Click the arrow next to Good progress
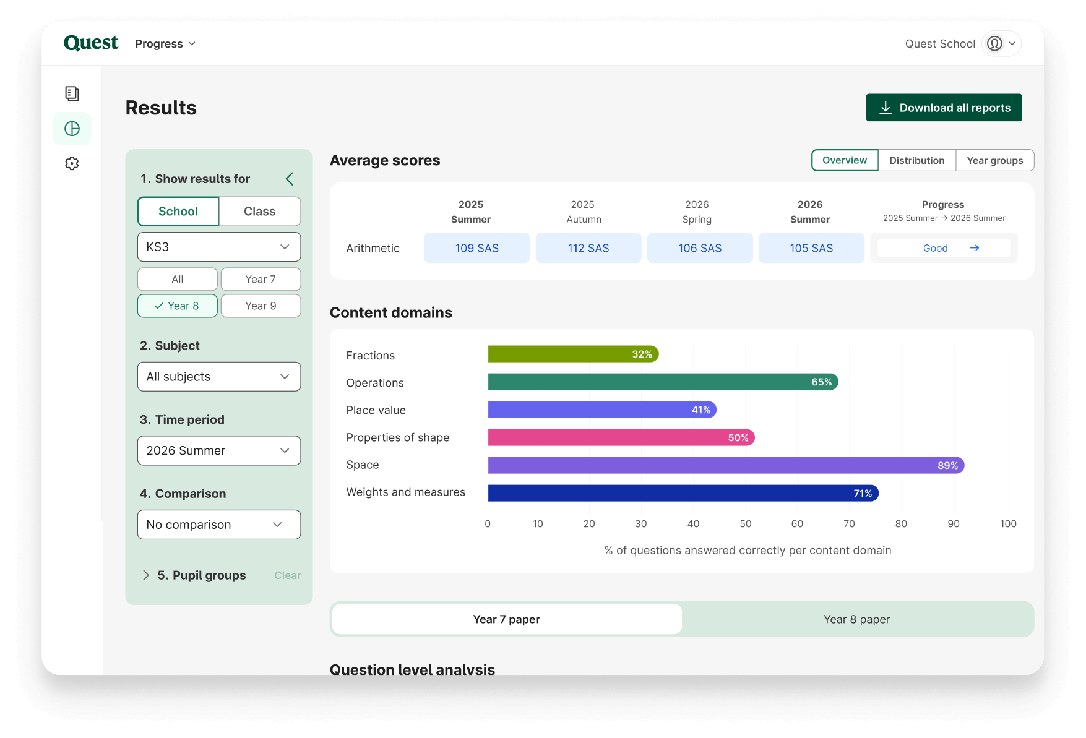Image resolution: width=1086 pixels, height=738 pixels. click(x=974, y=248)
